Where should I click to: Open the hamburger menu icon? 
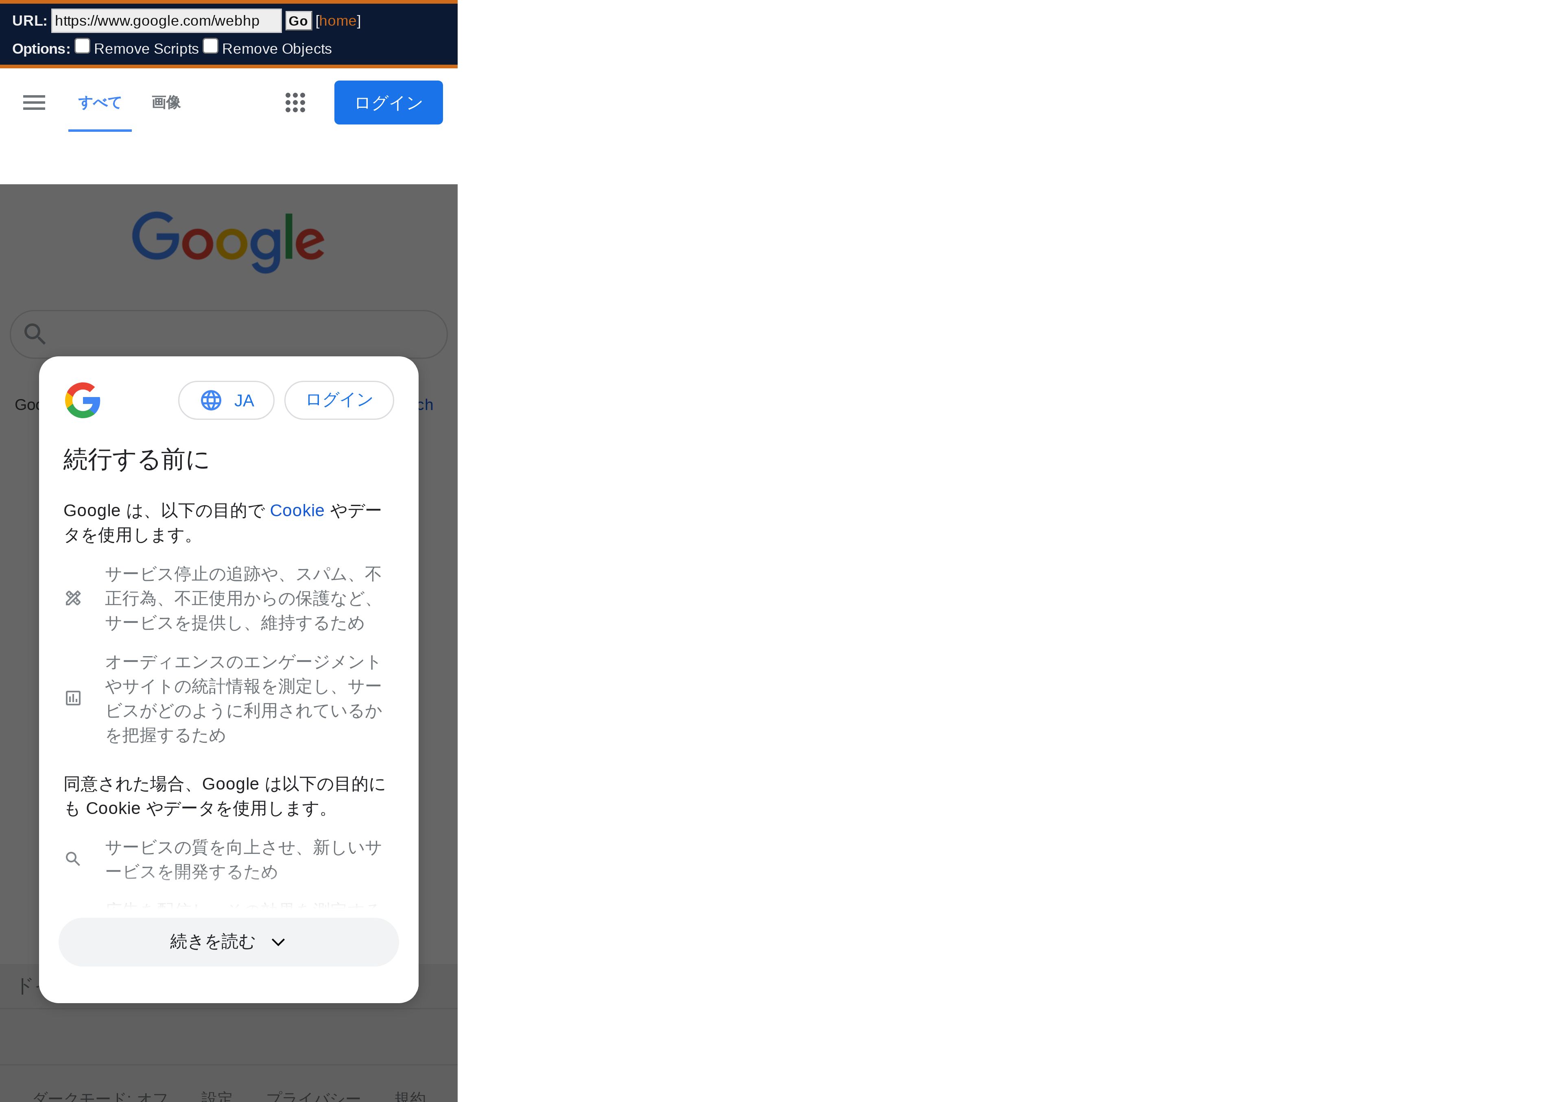pyautogui.click(x=34, y=103)
